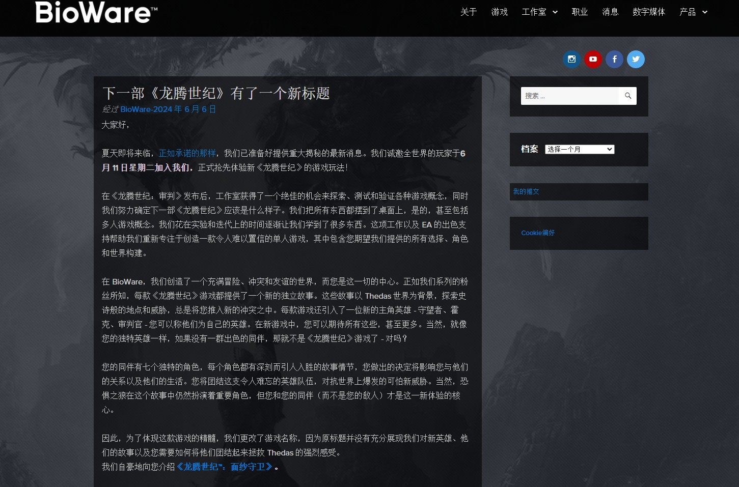Click the search magnifying glass icon
Screen dimensions: 739x487
coord(627,96)
